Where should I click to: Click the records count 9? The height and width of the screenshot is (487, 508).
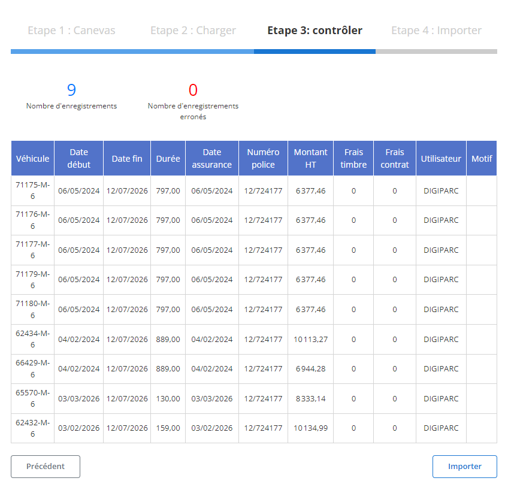coord(71,90)
